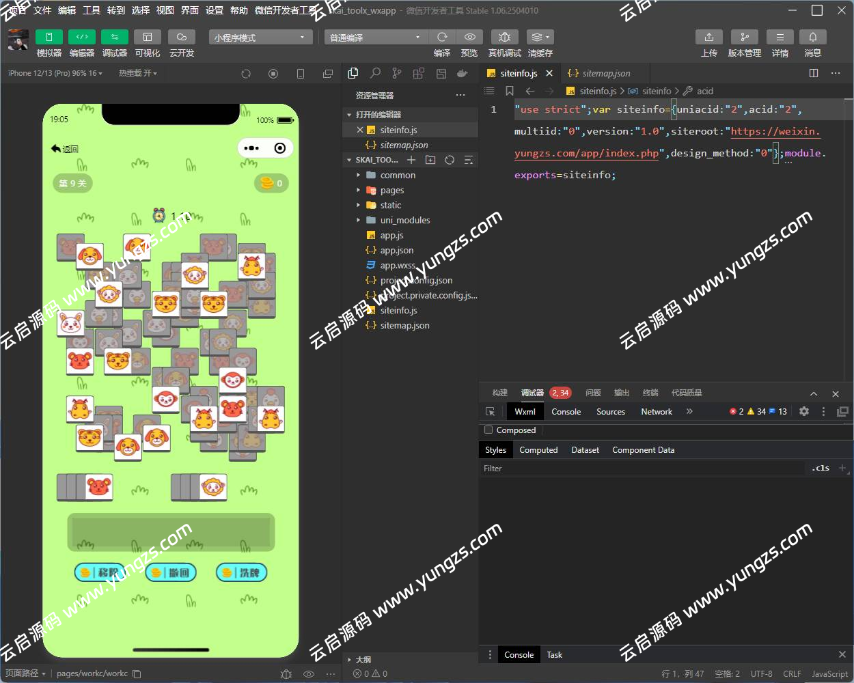
Task: Open the search icon in the editor sidebar
Action: pos(375,73)
